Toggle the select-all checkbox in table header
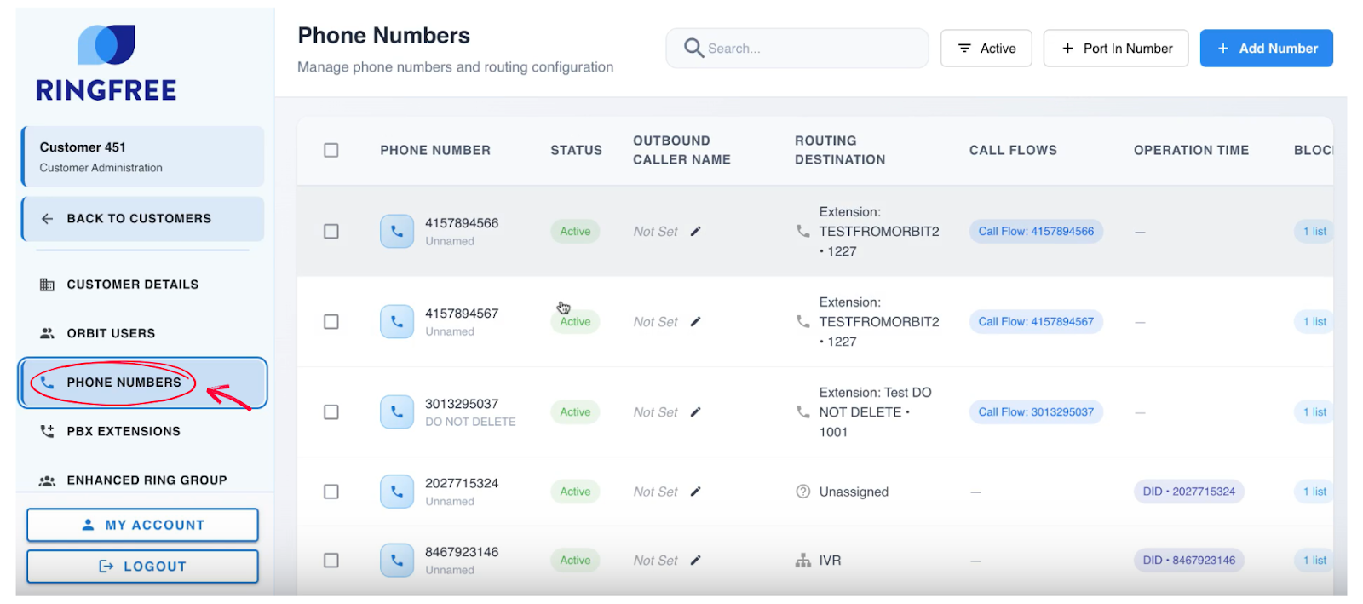This screenshot has height=604, width=1363. pyautogui.click(x=331, y=151)
